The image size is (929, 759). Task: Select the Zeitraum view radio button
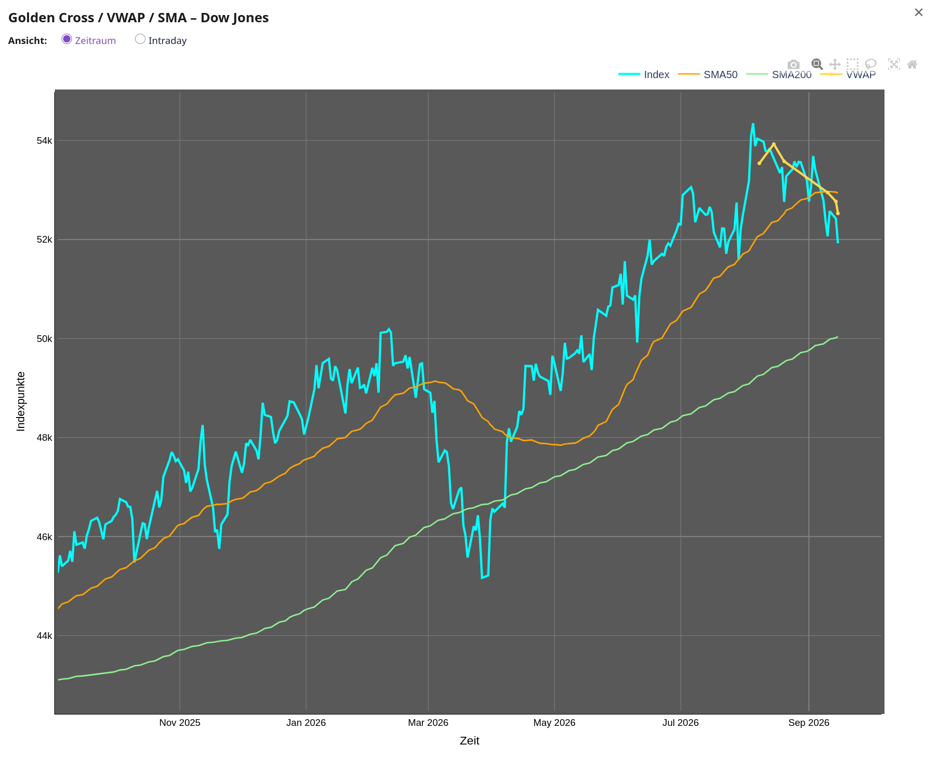tap(67, 39)
